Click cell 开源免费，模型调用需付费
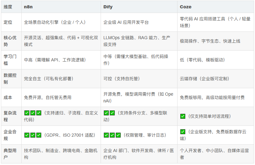 pyautogui.click(x=139, y=97)
